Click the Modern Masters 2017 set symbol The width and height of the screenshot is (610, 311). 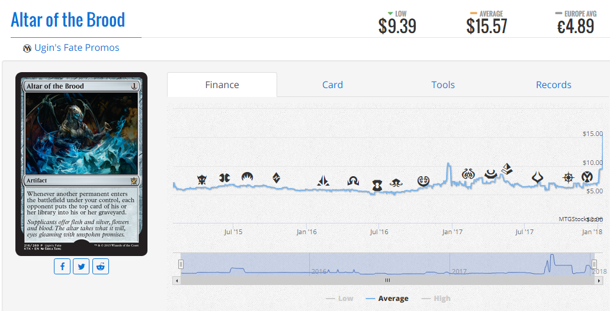[x=491, y=174]
